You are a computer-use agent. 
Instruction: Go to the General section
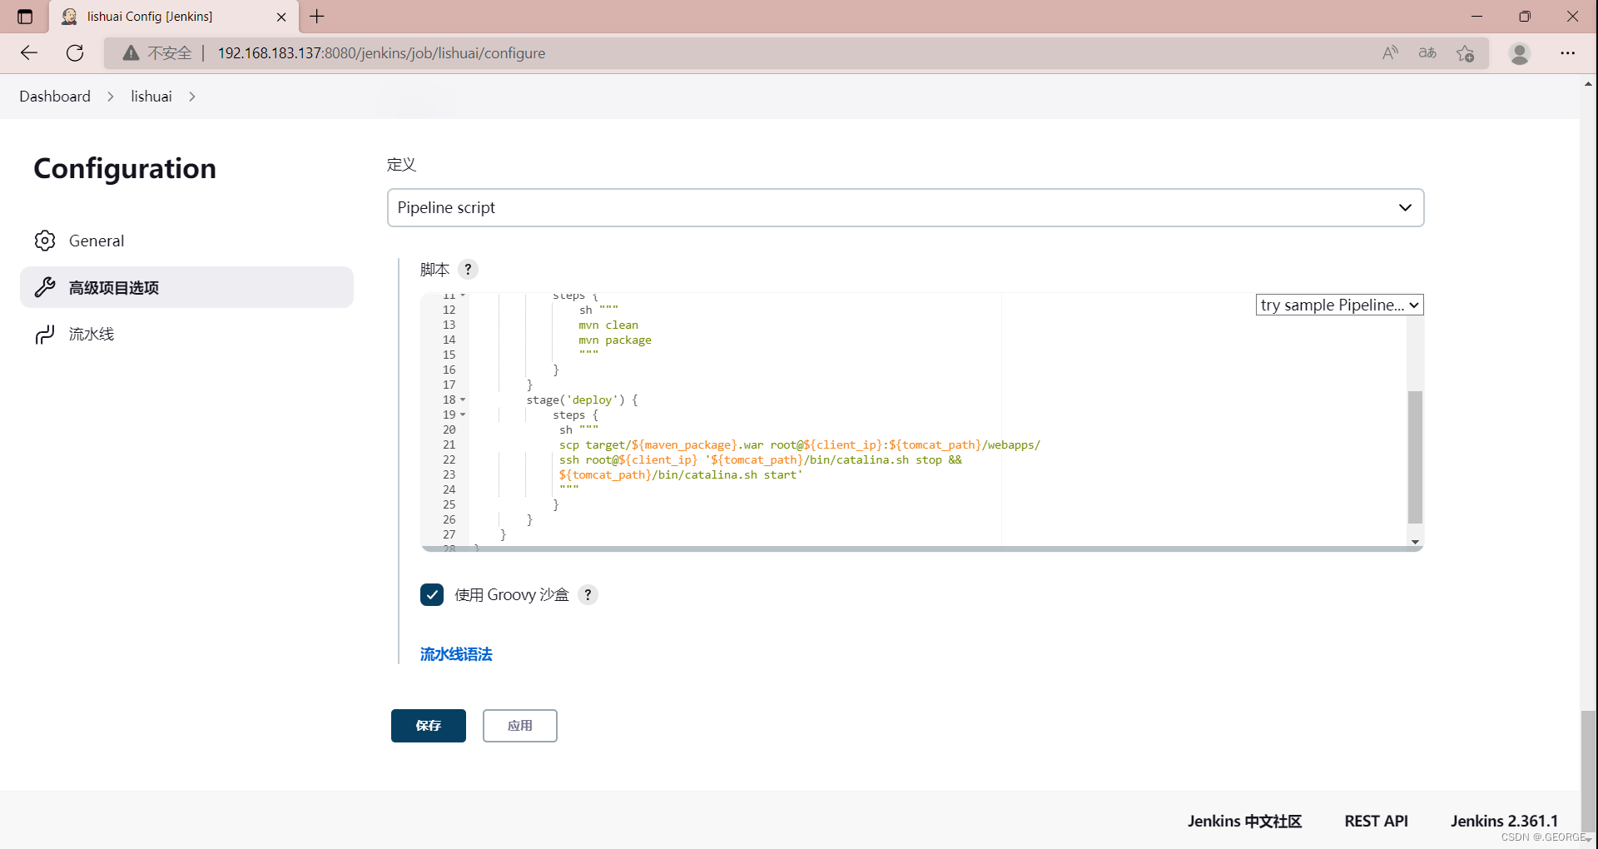(186, 241)
